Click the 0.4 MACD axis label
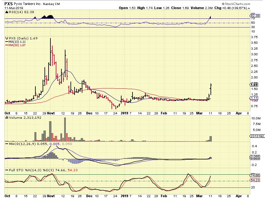Image resolution: width=265 pixels, height=200 pixels. click(x=255, y=146)
